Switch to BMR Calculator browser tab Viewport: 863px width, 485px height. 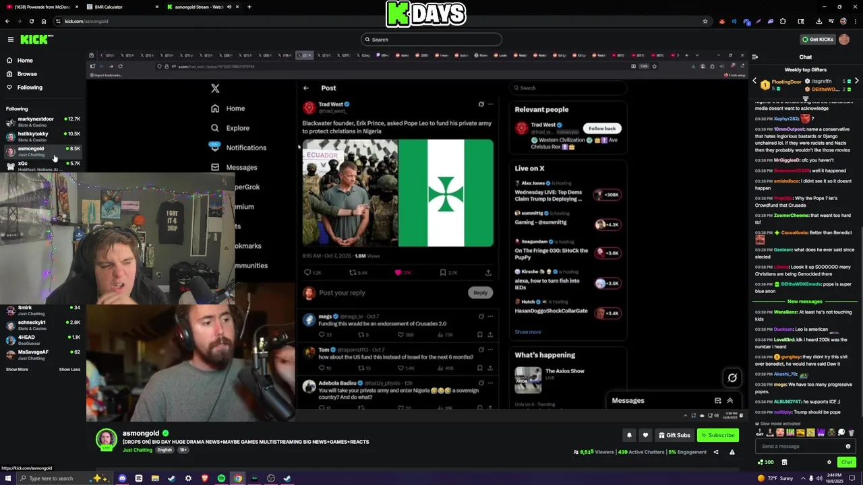(x=122, y=7)
